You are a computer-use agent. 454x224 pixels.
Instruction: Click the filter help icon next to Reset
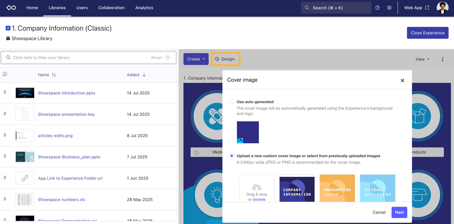[x=167, y=58]
